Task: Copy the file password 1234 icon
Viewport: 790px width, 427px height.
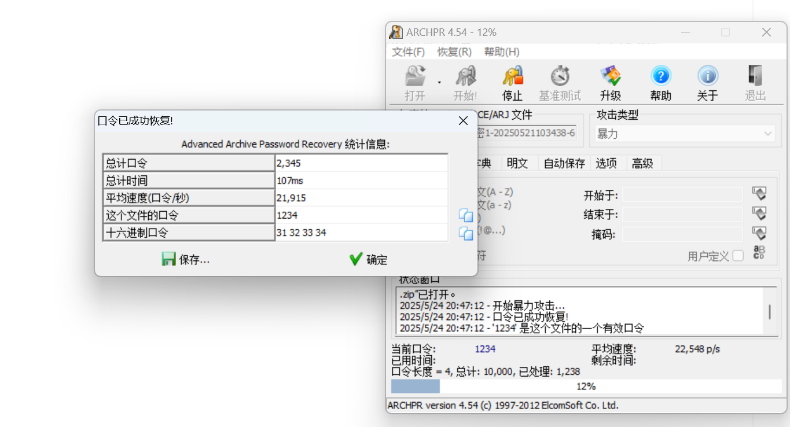Action: [x=466, y=215]
